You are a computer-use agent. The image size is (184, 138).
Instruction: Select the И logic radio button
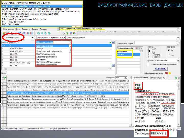click(x=149, y=51)
